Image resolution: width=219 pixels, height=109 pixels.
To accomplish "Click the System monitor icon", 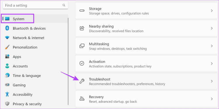I will tap(7, 19).
